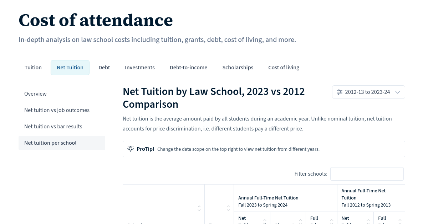Sort by Full Price under Fall 2012
Image resolution: width=428 pixels, height=224 pixels.
400,222
